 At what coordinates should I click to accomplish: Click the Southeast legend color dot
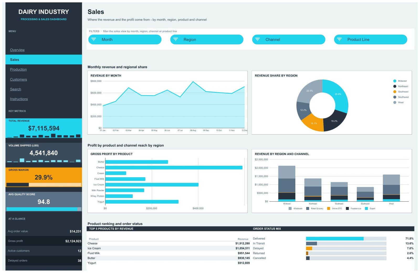[395, 92]
